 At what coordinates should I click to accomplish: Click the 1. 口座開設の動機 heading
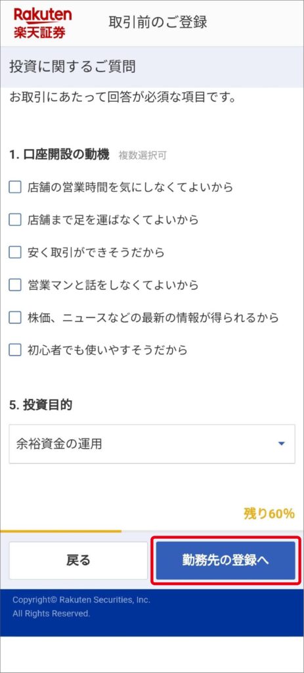click(59, 155)
